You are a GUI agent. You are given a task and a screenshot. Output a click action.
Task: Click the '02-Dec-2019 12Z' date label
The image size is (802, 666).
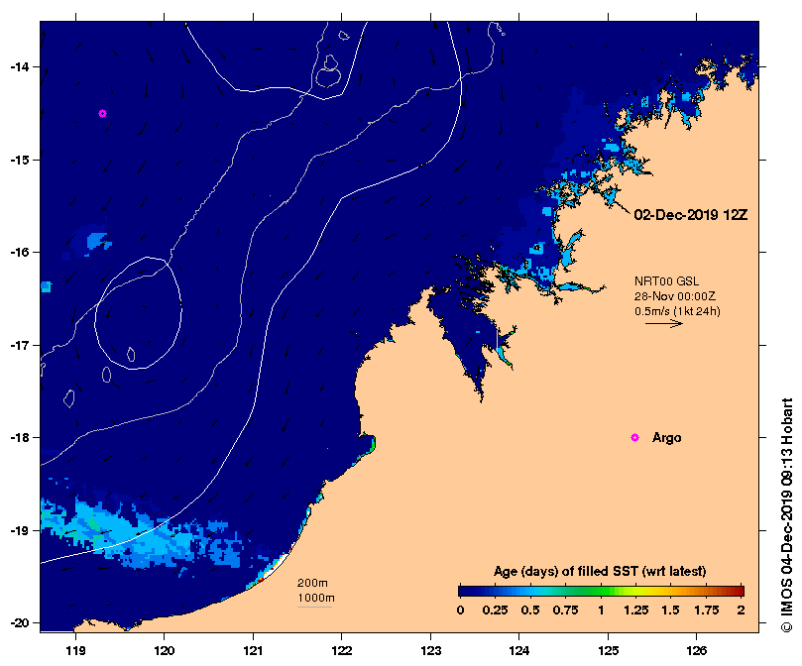point(691,215)
